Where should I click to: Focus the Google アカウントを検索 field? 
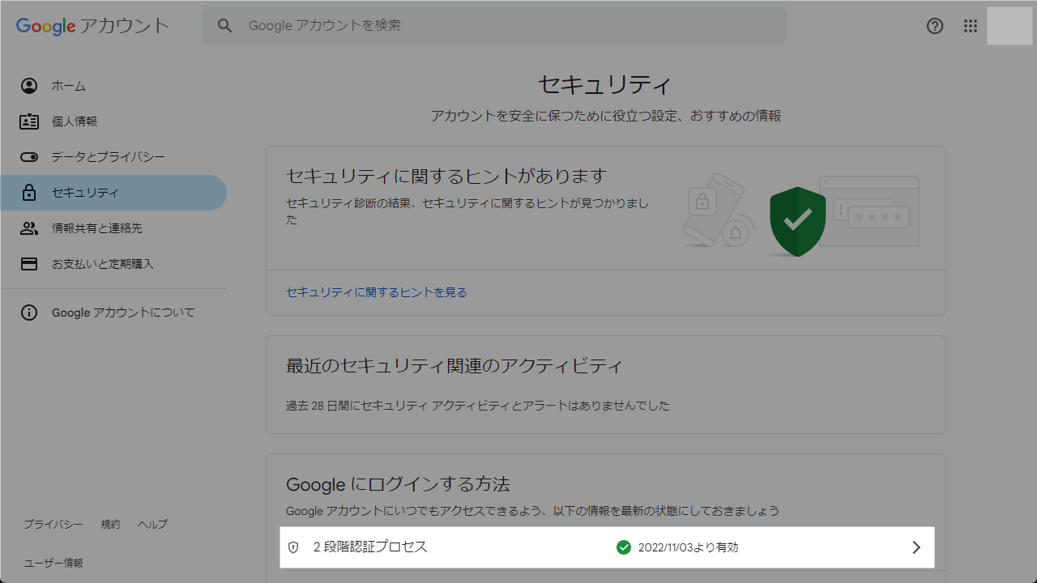pyautogui.click(x=494, y=26)
